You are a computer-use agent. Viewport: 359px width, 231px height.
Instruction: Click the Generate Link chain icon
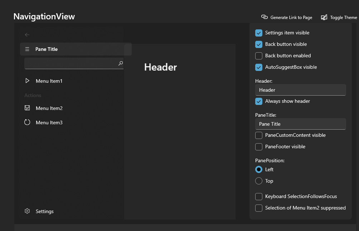[265, 17]
